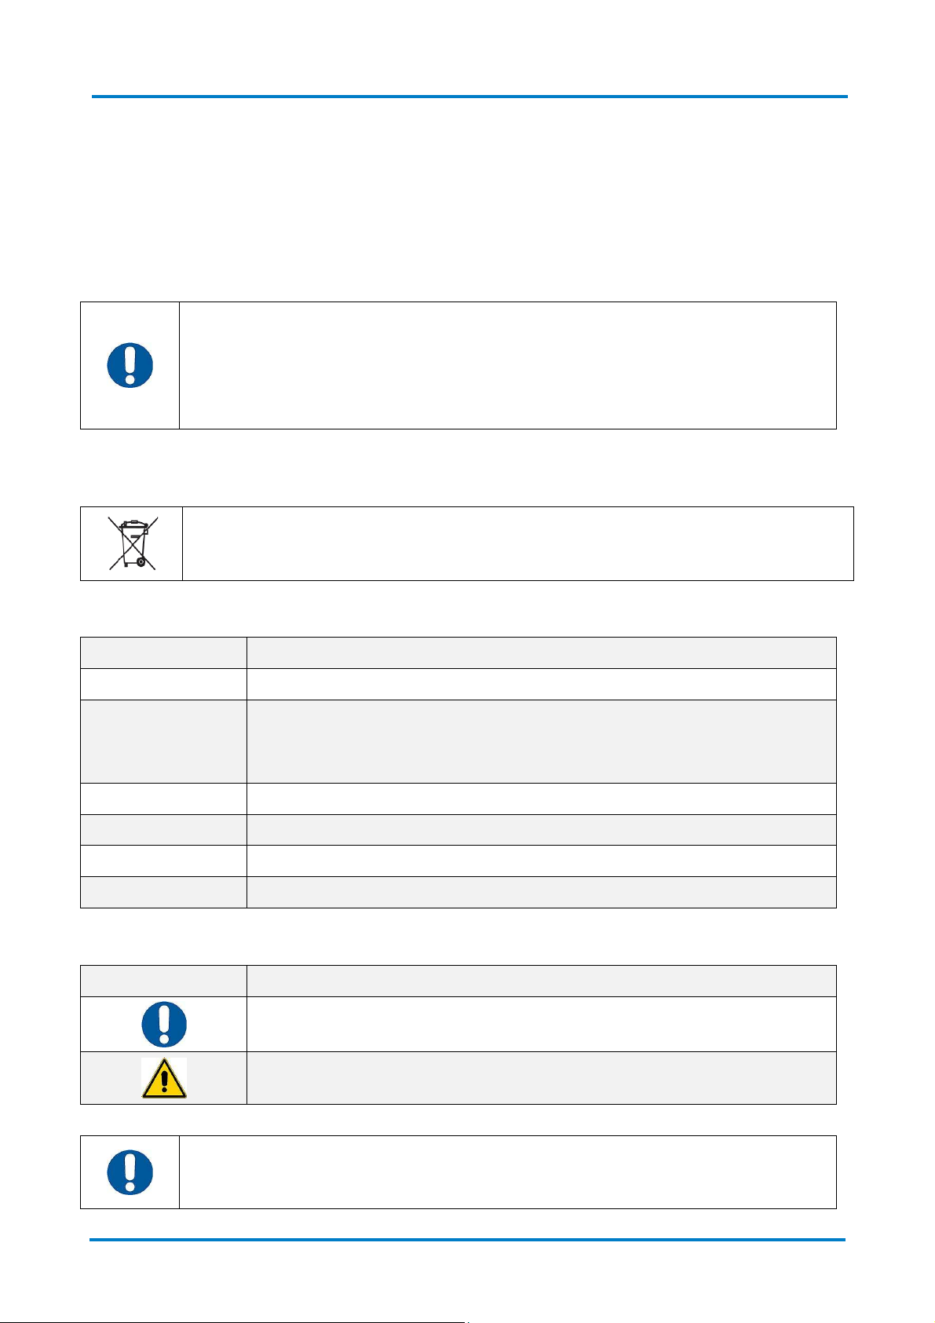
Task: Click the blue header rule above the page
Action: [x=469, y=97]
